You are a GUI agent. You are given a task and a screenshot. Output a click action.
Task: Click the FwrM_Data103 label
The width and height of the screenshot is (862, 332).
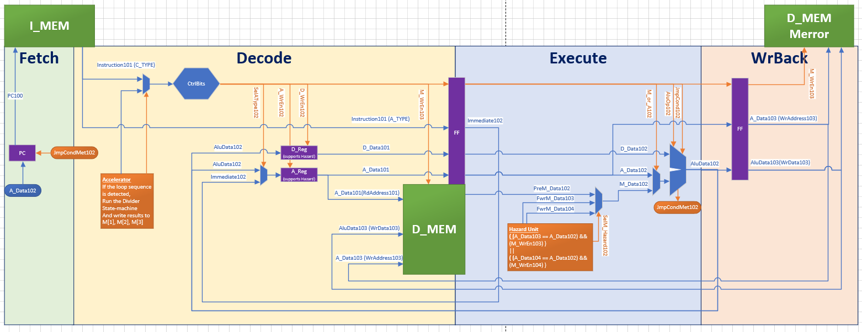(x=555, y=198)
